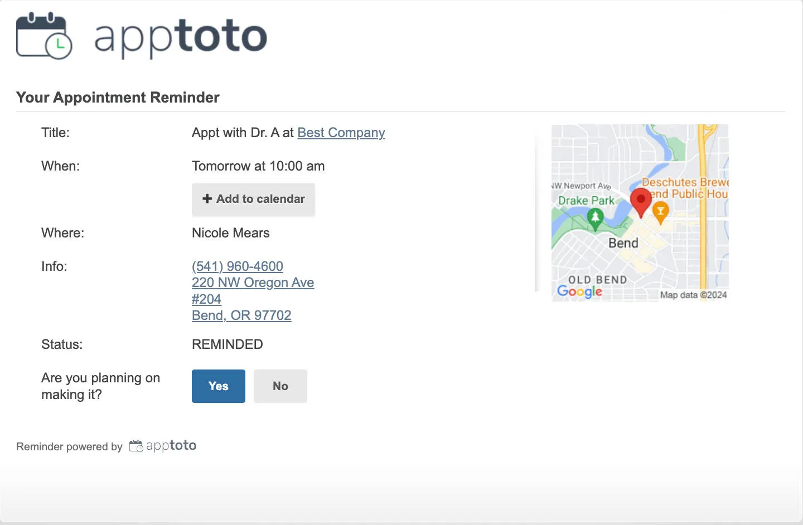Click the #204 suite link

206,299
